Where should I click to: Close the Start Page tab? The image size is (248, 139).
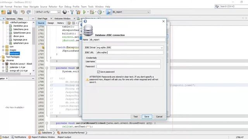click(51, 19)
